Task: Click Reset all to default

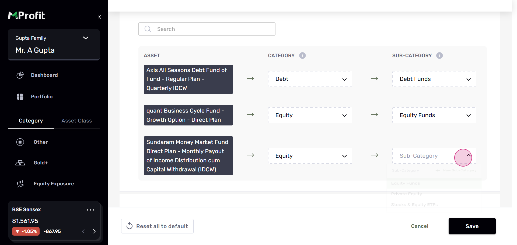Action: (x=157, y=226)
